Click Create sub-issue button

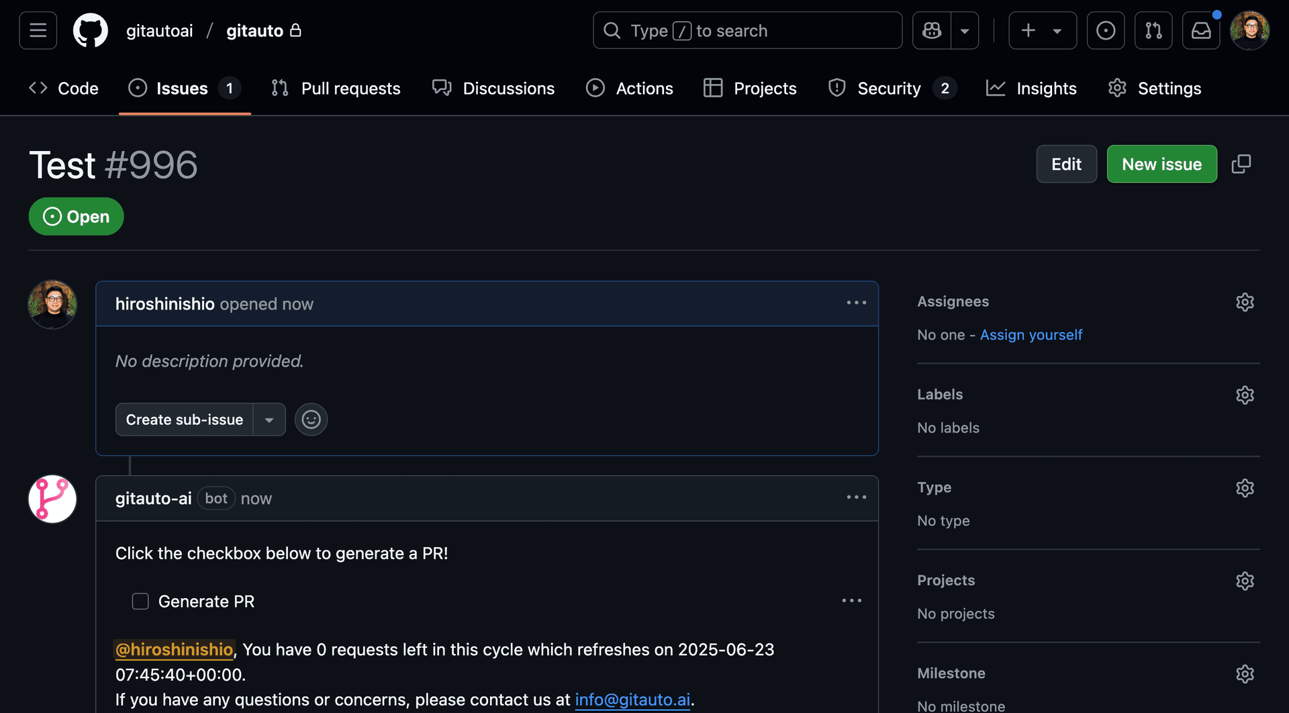185,420
